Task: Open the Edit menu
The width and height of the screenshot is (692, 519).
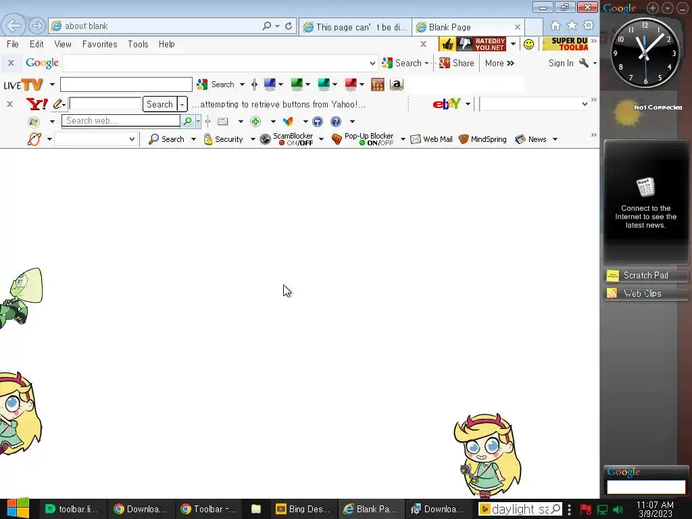Action: (x=36, y=44)
